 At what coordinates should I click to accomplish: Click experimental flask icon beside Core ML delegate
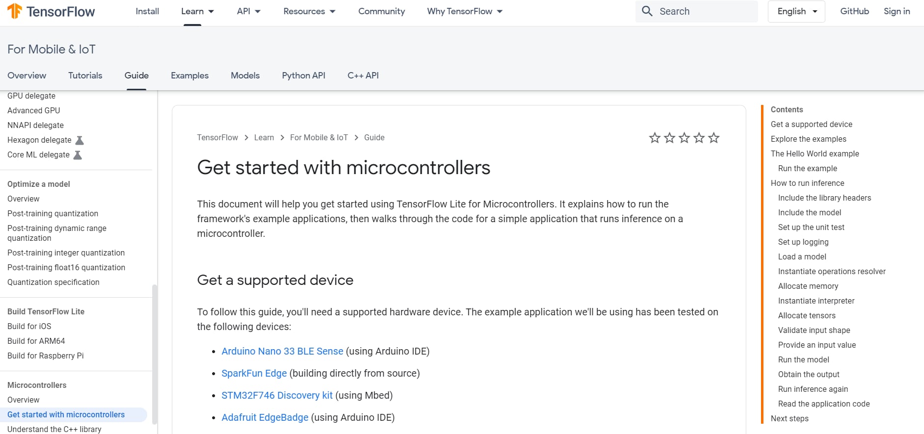[x=78, y=155]
